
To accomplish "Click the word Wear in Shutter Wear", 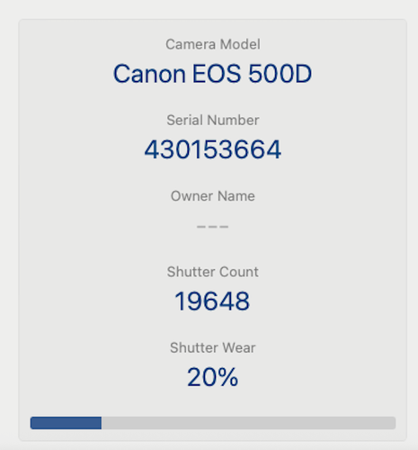I will click(x=239, y=348).
